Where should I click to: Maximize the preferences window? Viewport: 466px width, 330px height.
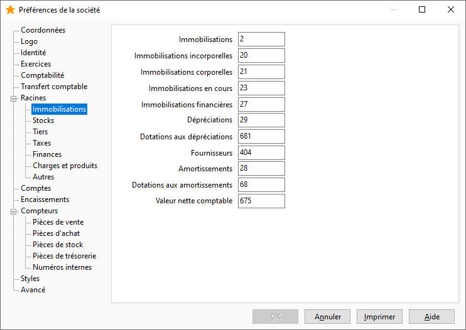[422, 9]
